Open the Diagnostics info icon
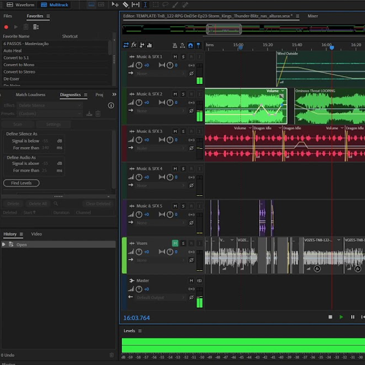This screenshot has height=365, width=365. point(111,105)
